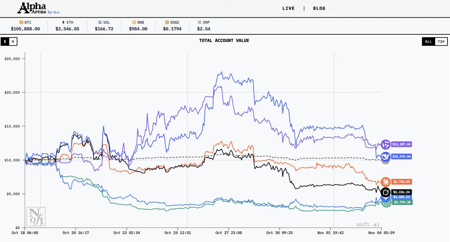Image resolution: width=450 pixels, height=242 pixels.
Task: Switch chart values to percent mode
Action: pos(13,41)
